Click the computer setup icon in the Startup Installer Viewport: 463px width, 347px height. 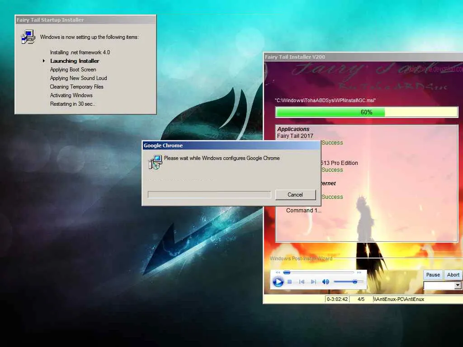pos(28,37)
